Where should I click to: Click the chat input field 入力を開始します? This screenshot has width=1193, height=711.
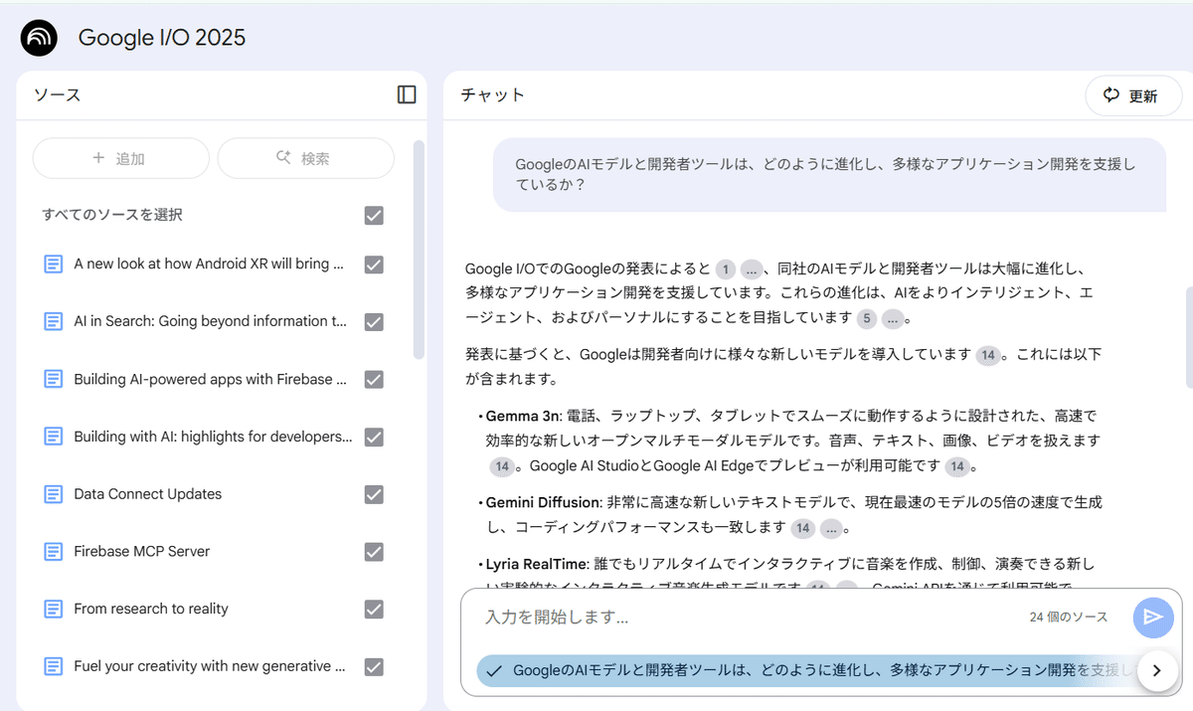click(x=746, y=618)
